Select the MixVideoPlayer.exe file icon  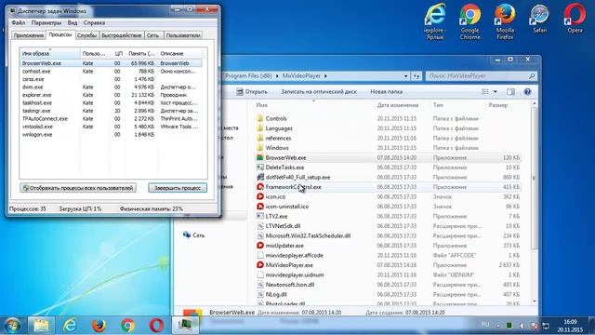point(260,265)
